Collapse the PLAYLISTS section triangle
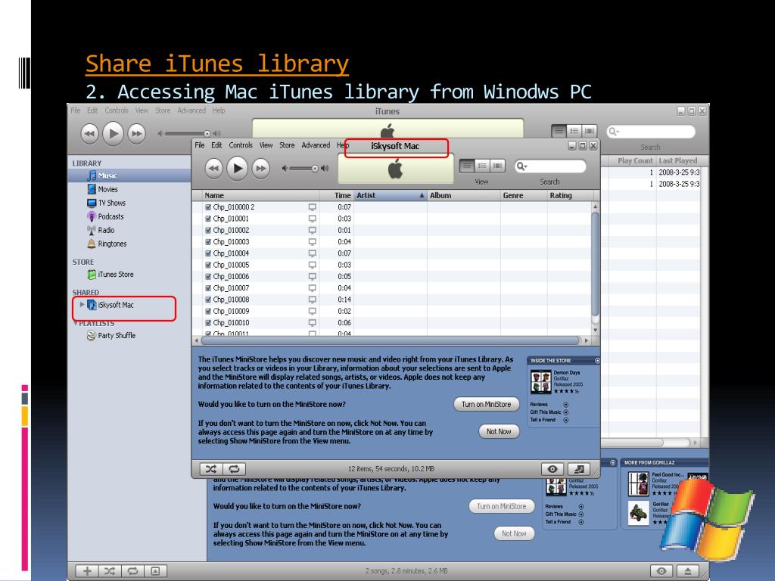This screenshot has width=775, height=581. 75,323
